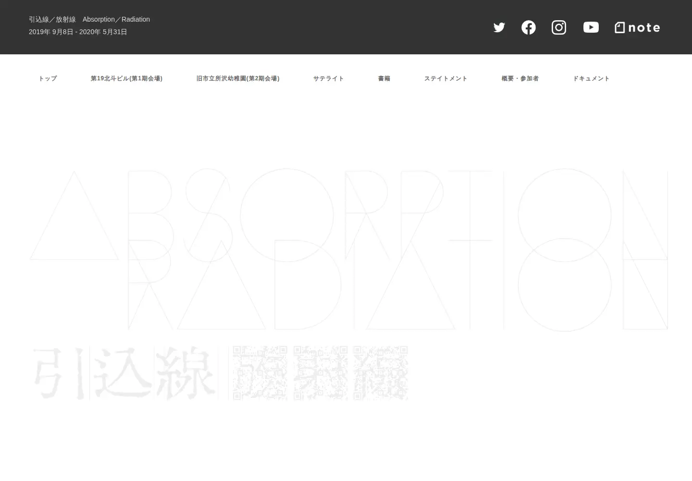Open ステイトメント navigation item
Viewport: 692px width, 481px height.
[x=445, y=78]
